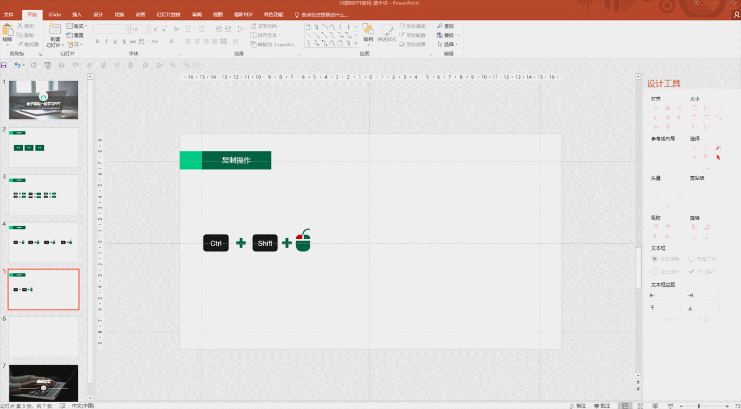
Task: Open the font name combo box
Action: (x=112, y=29)
